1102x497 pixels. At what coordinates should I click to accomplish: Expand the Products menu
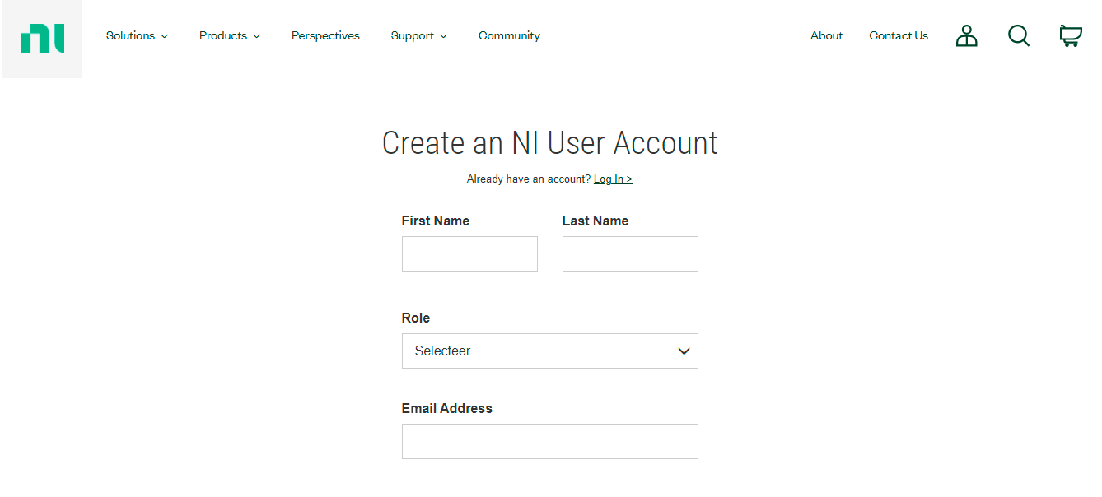pyautogui.click(x=230, y=35)
